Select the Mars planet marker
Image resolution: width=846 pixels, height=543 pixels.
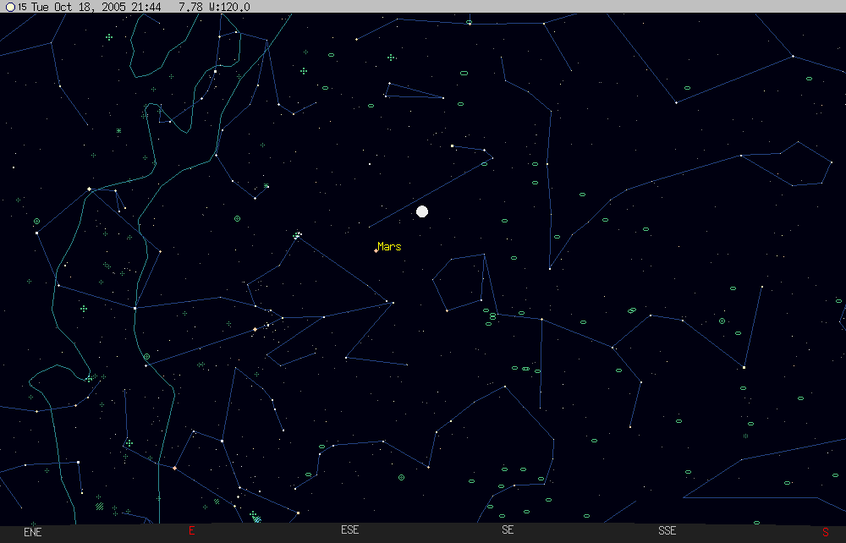pyautogui.click(x=376, y=251)
